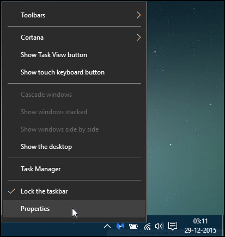Click the Show desktop sliver at taskbar edge
Viewport: 225px width, 237px height.
223,226
